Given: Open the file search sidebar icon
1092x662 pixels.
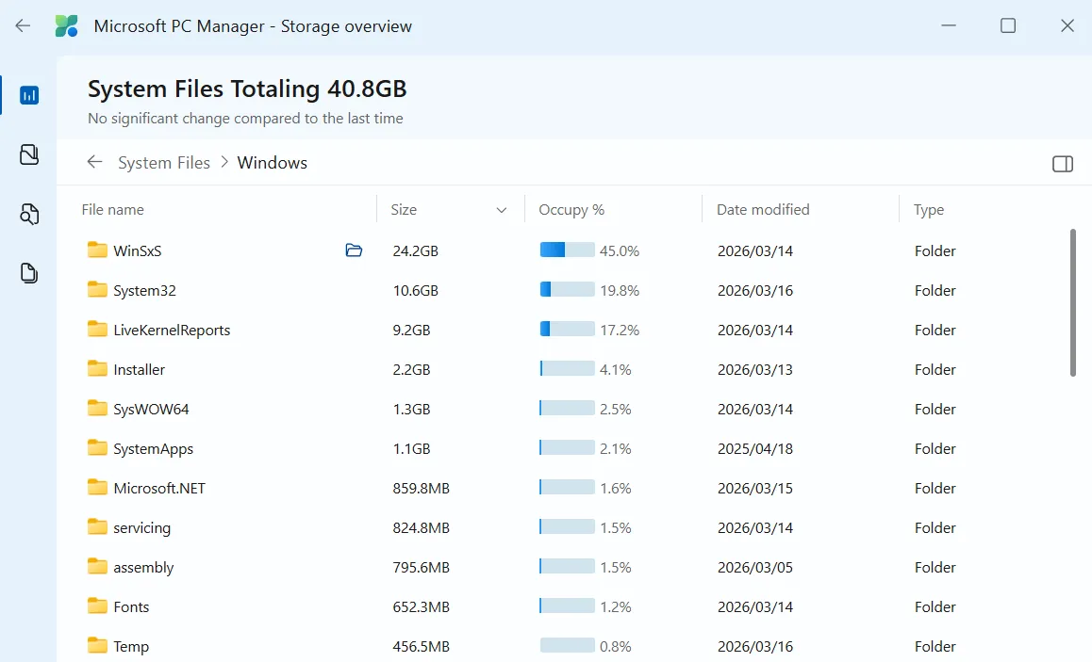Looking at the screenshot, I should [x=29, y=214].
